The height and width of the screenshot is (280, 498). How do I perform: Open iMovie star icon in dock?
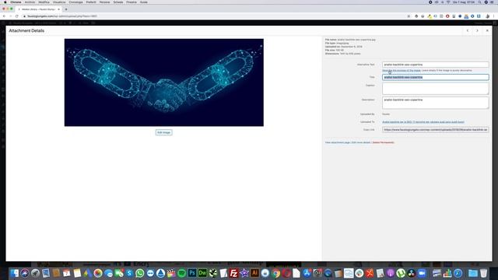(244, 273)
